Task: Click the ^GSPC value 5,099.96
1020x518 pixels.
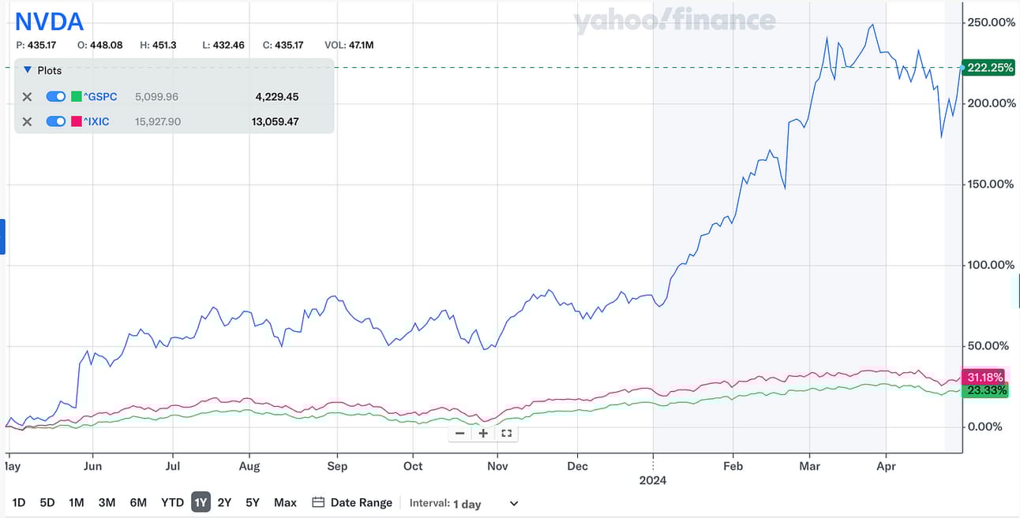Action: click(x=156, y=97)
